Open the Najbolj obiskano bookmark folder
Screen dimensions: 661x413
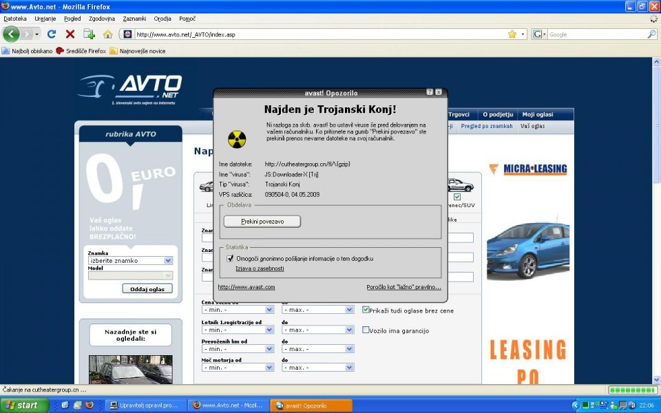28,51
